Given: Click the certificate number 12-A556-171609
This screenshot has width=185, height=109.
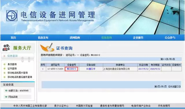Looking at the screenshot, I should (55, 69).
